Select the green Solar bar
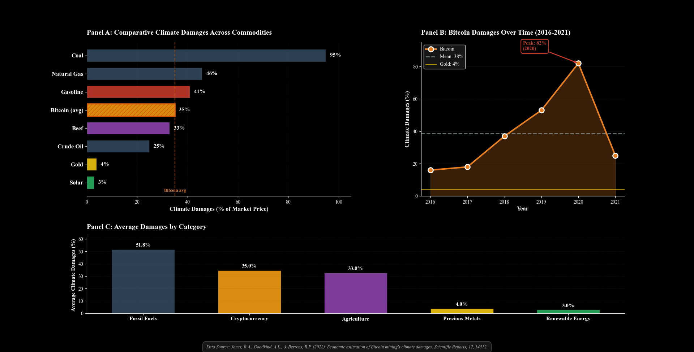This screenshot has width=694, height=352. [x=91, y=183]
